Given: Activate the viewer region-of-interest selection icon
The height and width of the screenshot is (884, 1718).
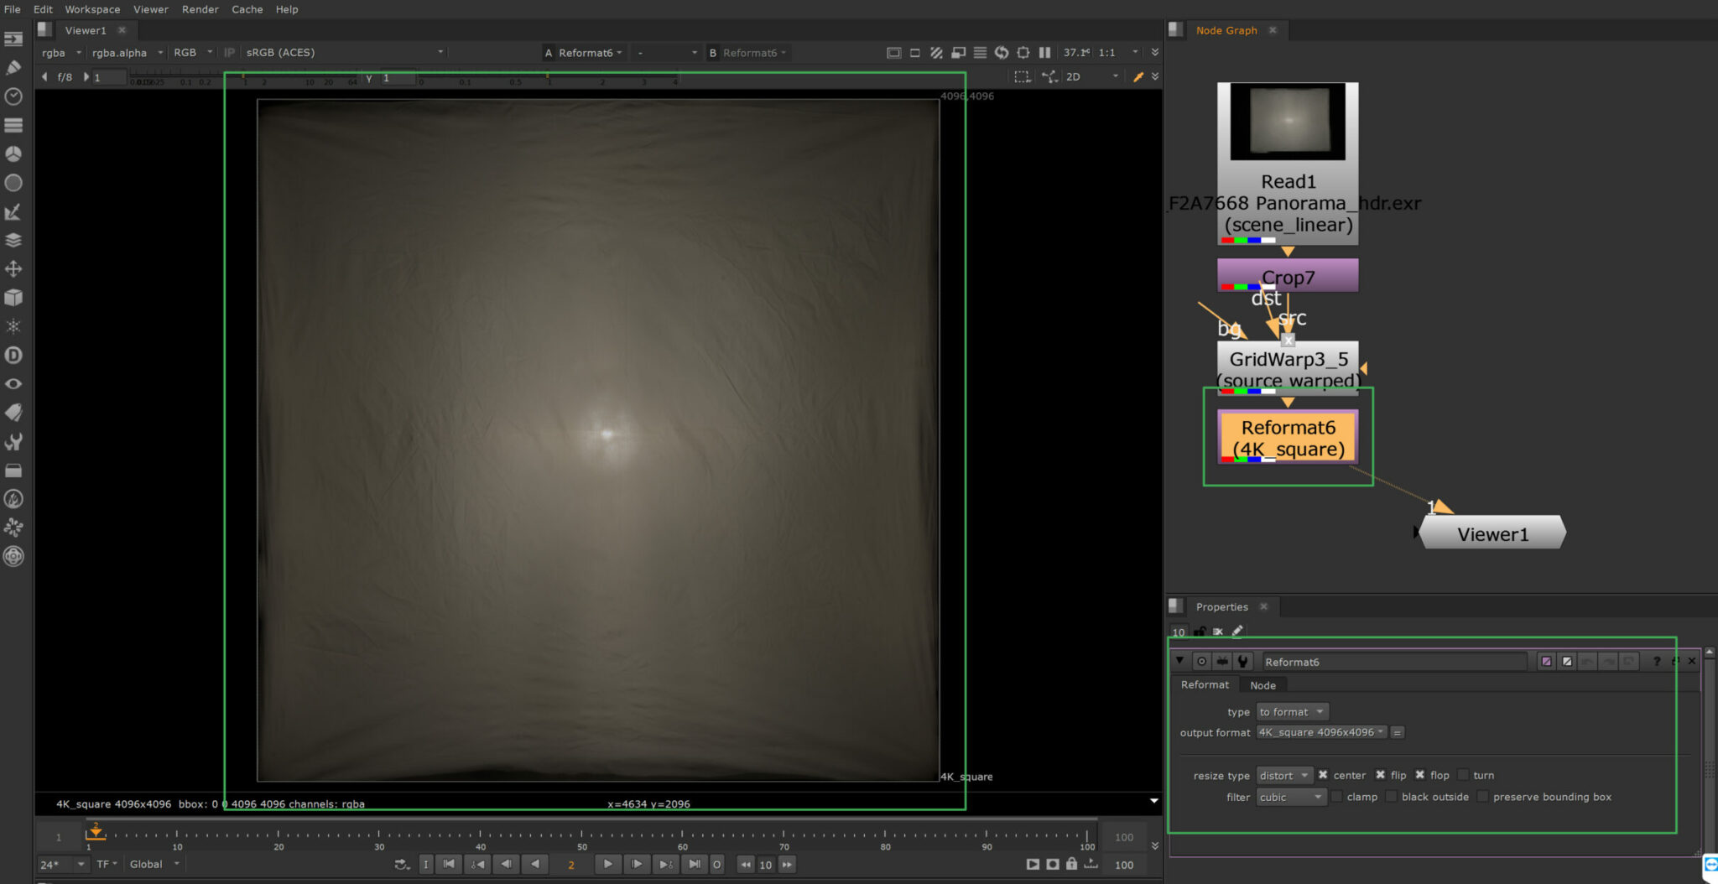Looking at the screenshot, I should tap(1023, 76).
